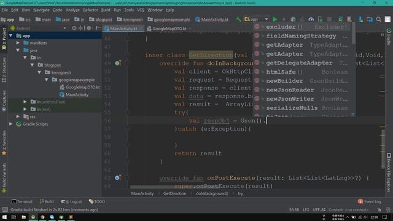Open Build Variants side tab

click(4, 178)
